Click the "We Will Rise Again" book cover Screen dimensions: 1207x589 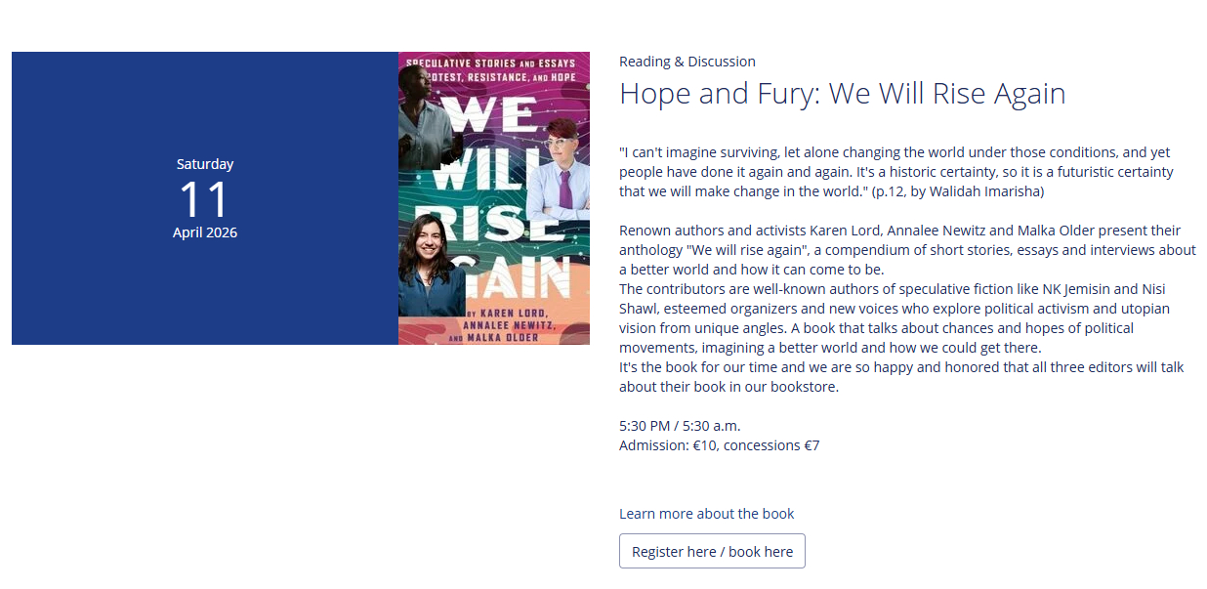(494, 198)
